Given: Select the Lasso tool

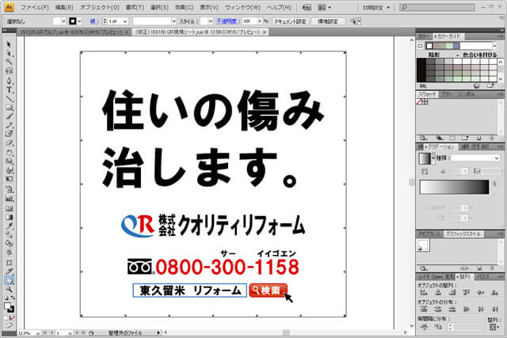Looking at the screenshot, I should coord(9,71).
